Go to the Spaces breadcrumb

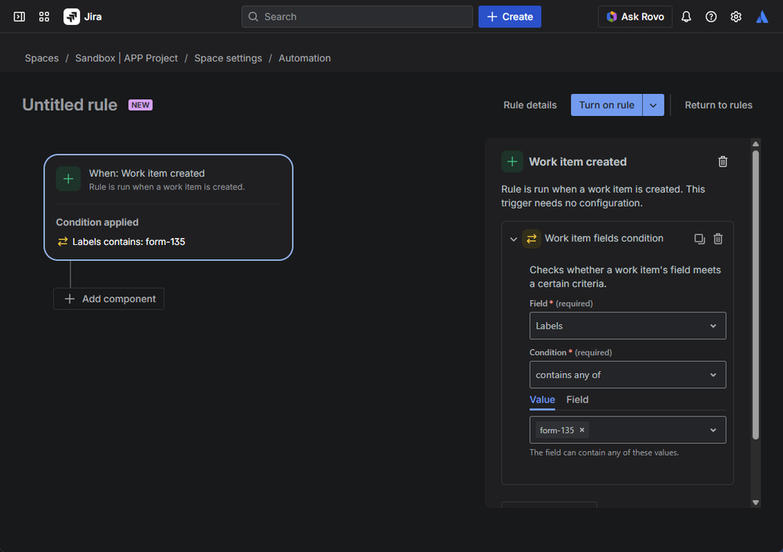point(42,59)
